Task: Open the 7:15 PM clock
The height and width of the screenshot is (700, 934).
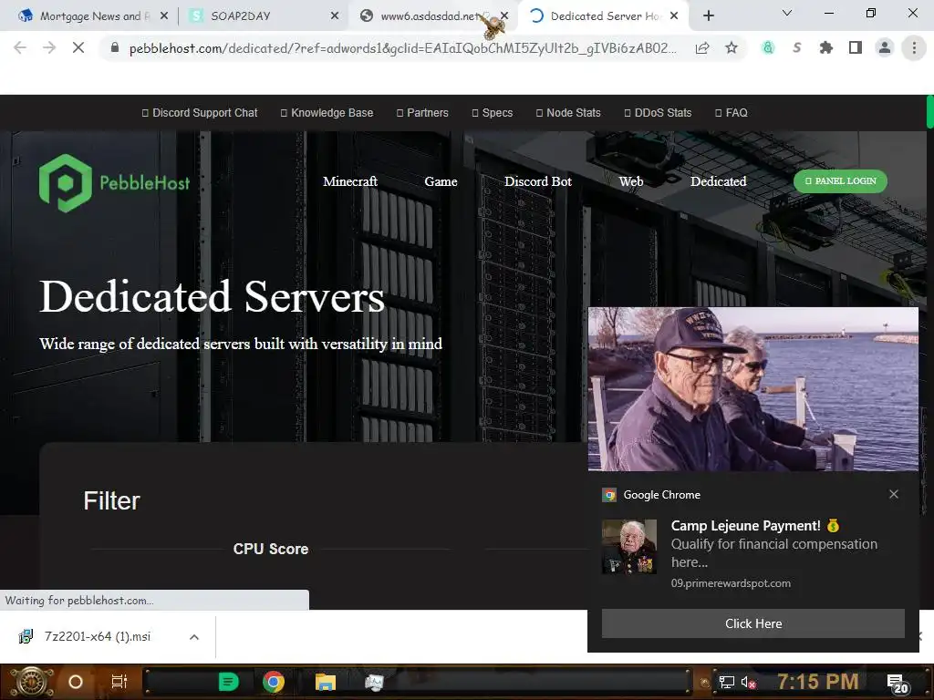Action: coord(818,682)
